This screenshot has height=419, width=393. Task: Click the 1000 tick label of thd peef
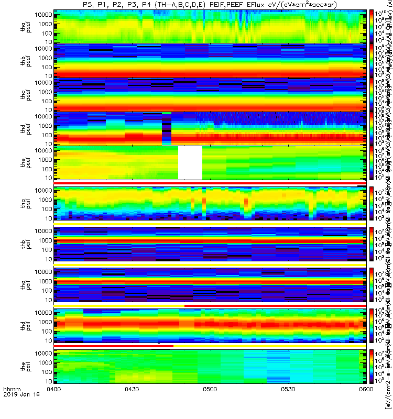click(x=45, y=126)
